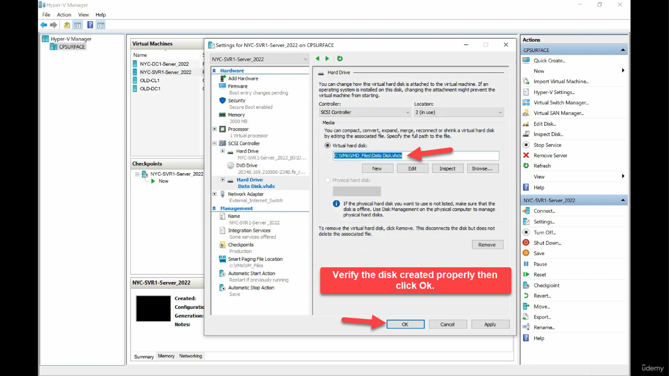Click the VM thumbnail preview image
The image size is (669, 376).
(x=153, y=308)
